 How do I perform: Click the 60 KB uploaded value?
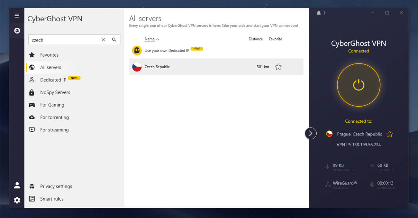pos(383,165)
